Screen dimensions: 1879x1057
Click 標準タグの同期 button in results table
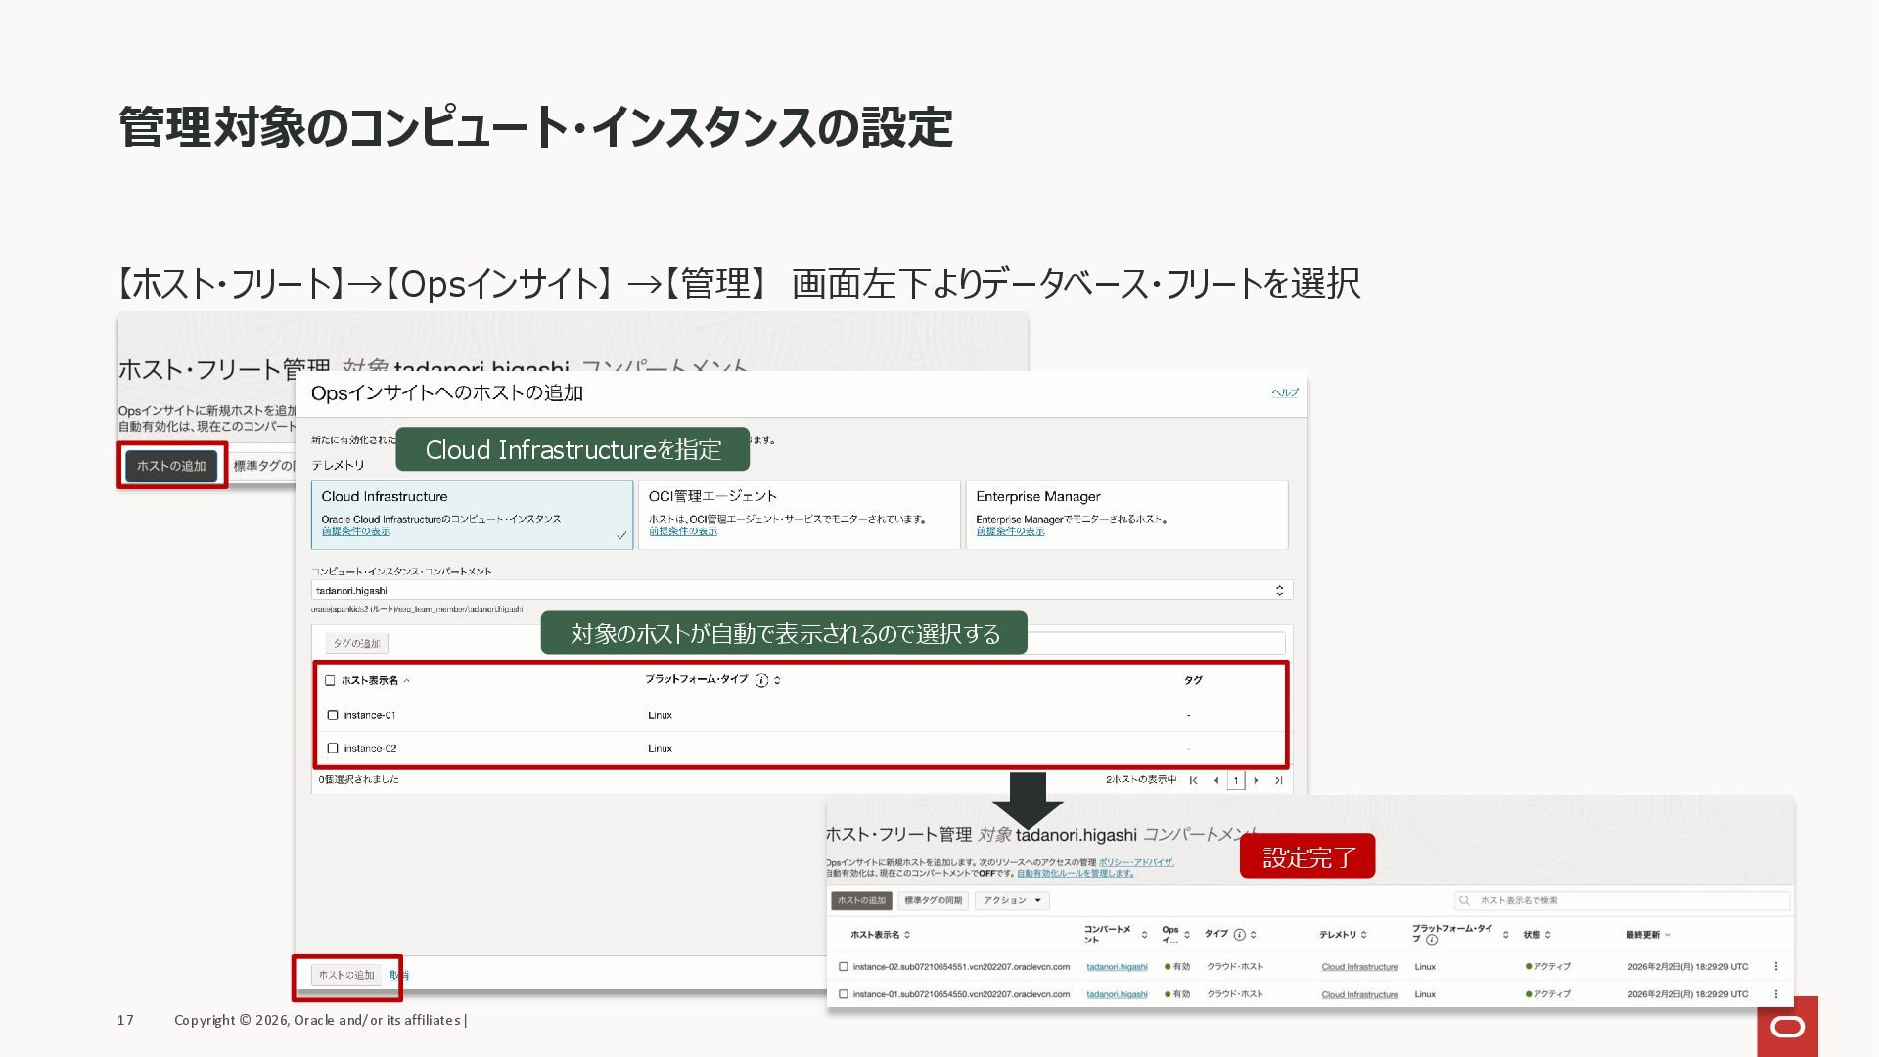[x=933, y=900]
